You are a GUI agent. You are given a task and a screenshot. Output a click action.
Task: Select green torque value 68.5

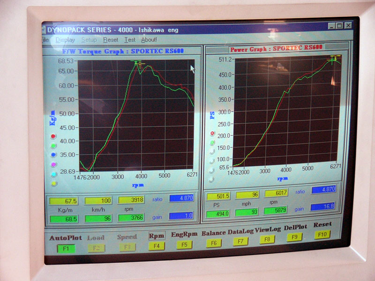pos(64,219)
